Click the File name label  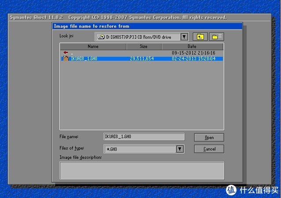click(69, 137)
